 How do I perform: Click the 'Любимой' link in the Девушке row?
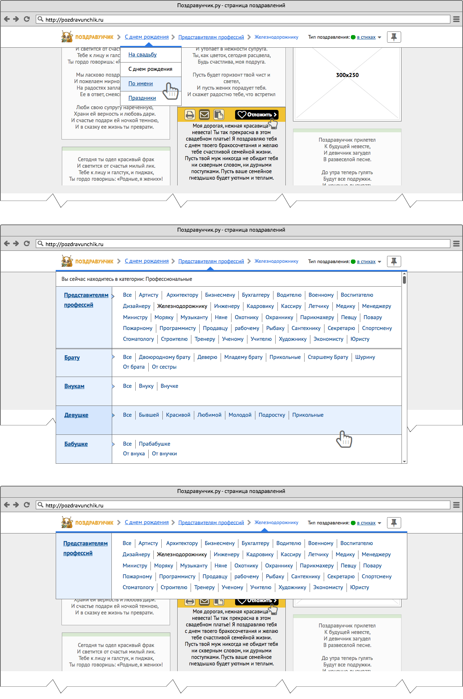[209, 415]
